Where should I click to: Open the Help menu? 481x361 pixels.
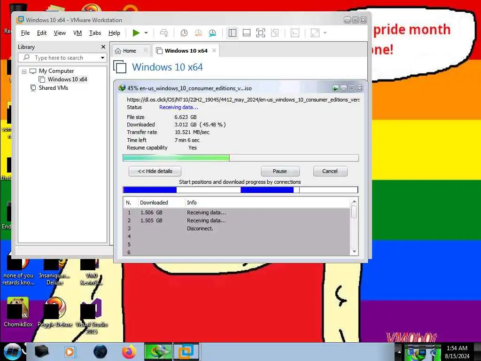tap(114, 33)
